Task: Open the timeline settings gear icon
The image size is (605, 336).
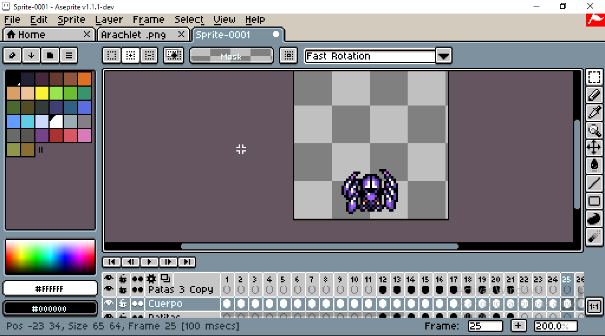Action: pos(151,279)
